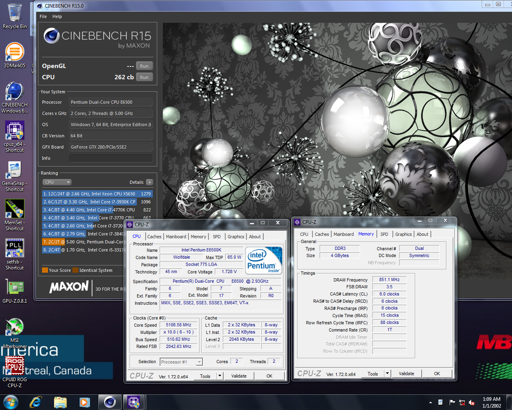512x410 pixels.
Task: Click the left CPU-Z window title icon
Action: pos(130,225)
